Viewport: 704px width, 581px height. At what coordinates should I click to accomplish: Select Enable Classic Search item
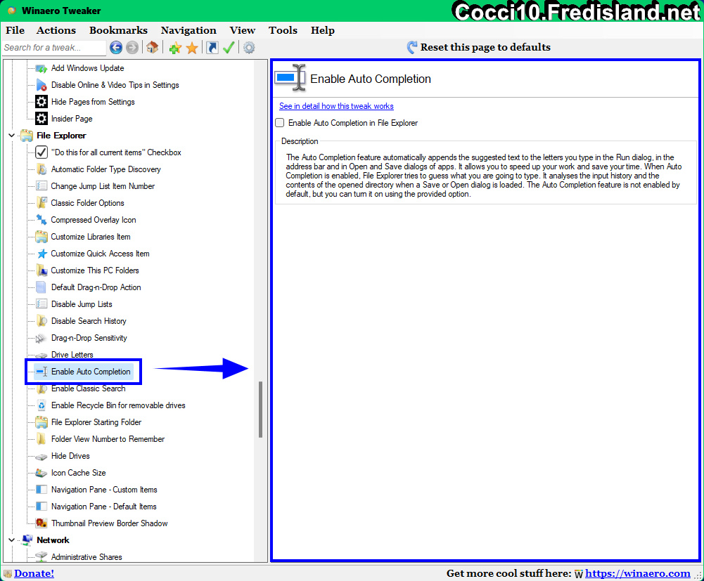click(x=88, y=389)
